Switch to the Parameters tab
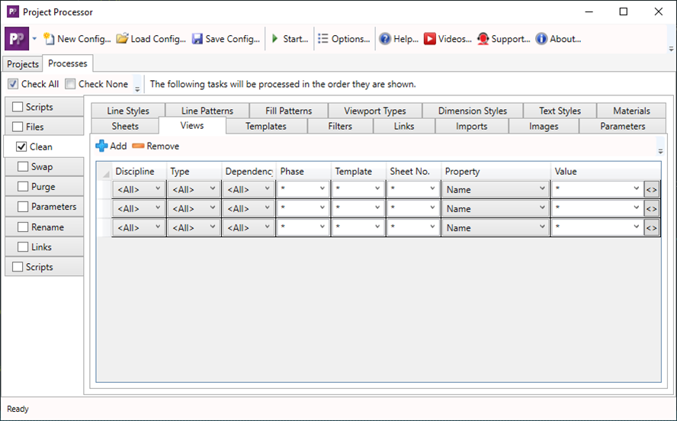Screen dimensions: 677x421 tap(623, 126)
